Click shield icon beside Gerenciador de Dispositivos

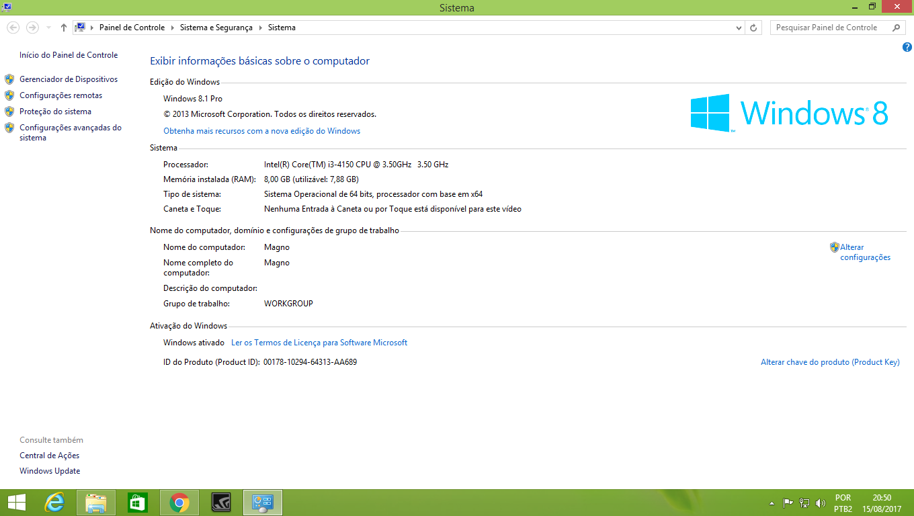[9, 79]
